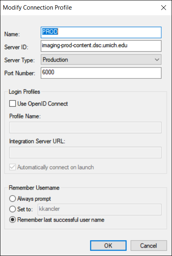Click the Server Type dropdown arrow
This screenshot has width=172, height=256.
coord(157,60)
